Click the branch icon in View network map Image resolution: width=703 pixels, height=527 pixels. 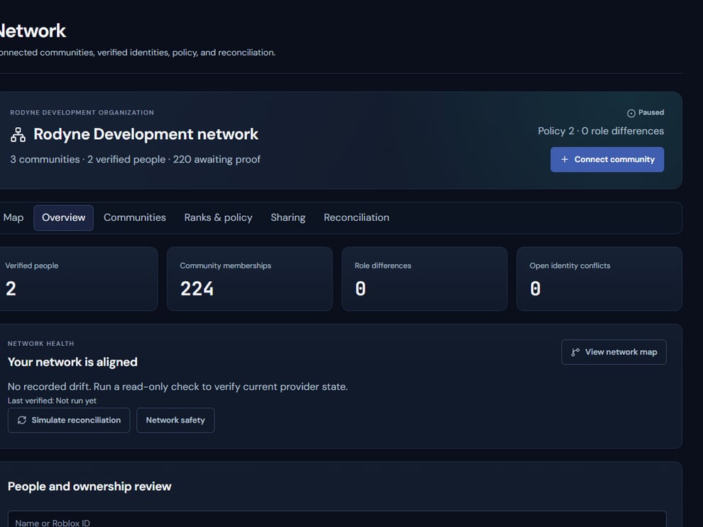click(575, 352)
